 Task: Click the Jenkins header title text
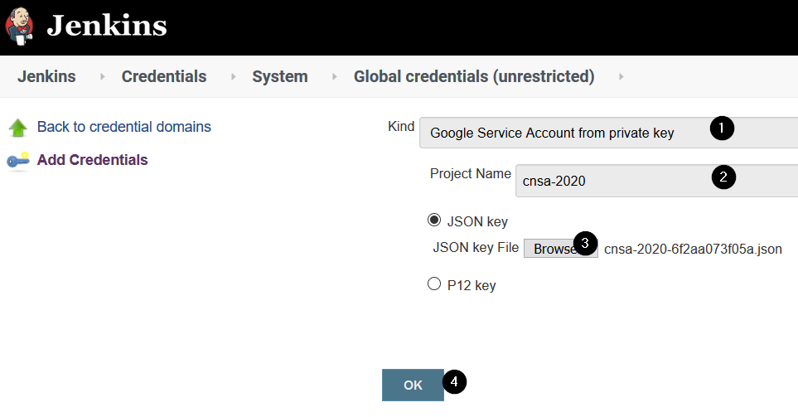[x=107, y=26]
